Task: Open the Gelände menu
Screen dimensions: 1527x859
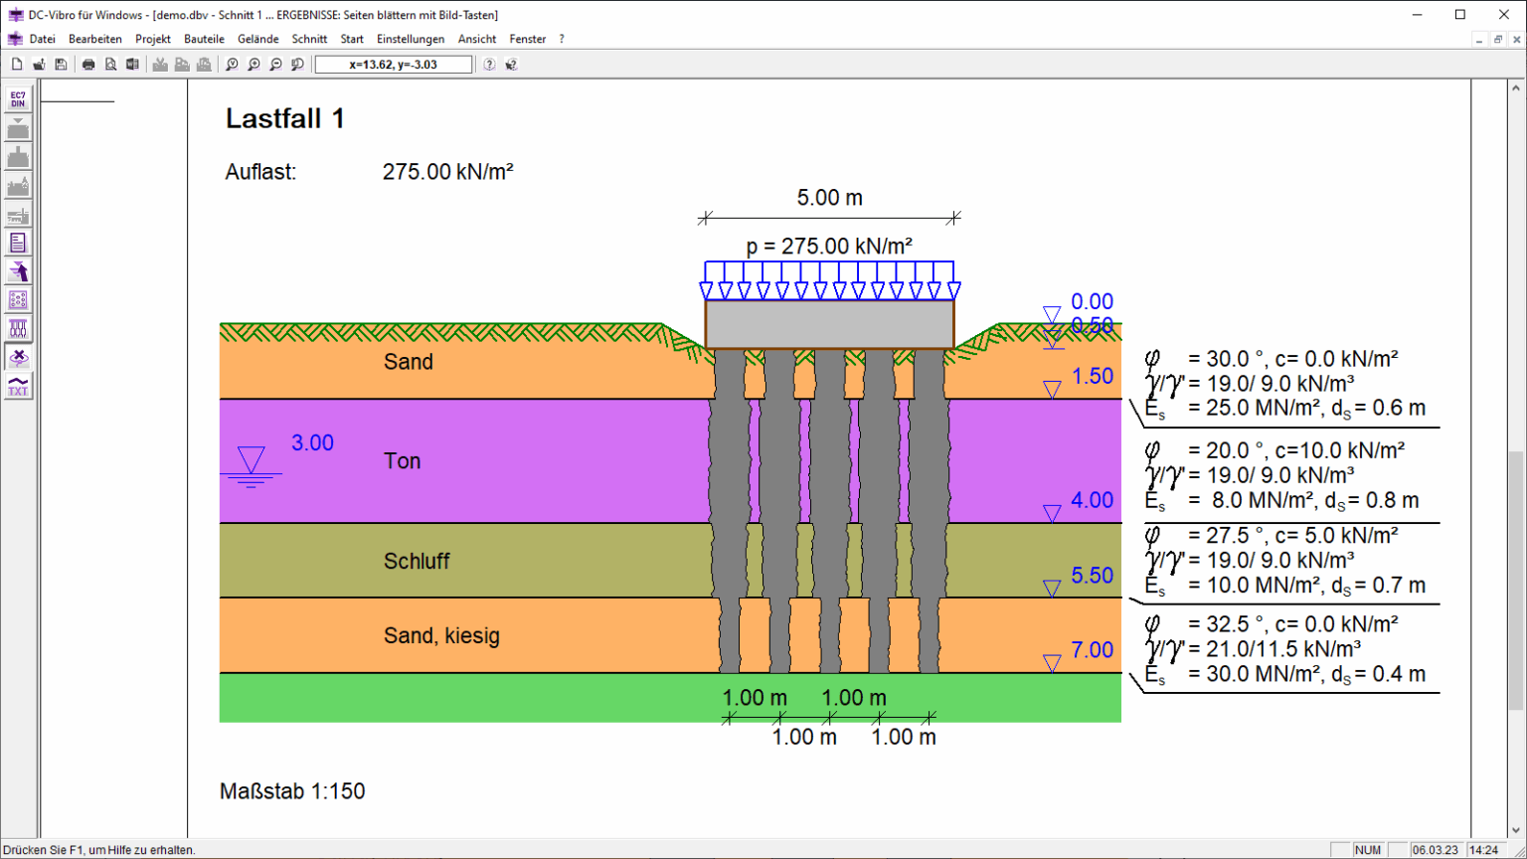Action: point(257,39)
